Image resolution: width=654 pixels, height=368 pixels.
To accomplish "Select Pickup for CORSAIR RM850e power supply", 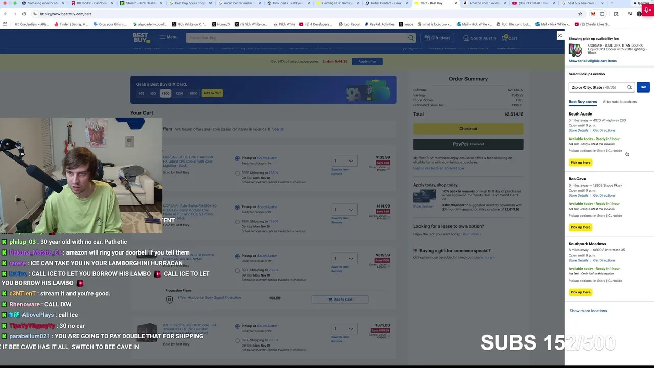I will [237, 207].
